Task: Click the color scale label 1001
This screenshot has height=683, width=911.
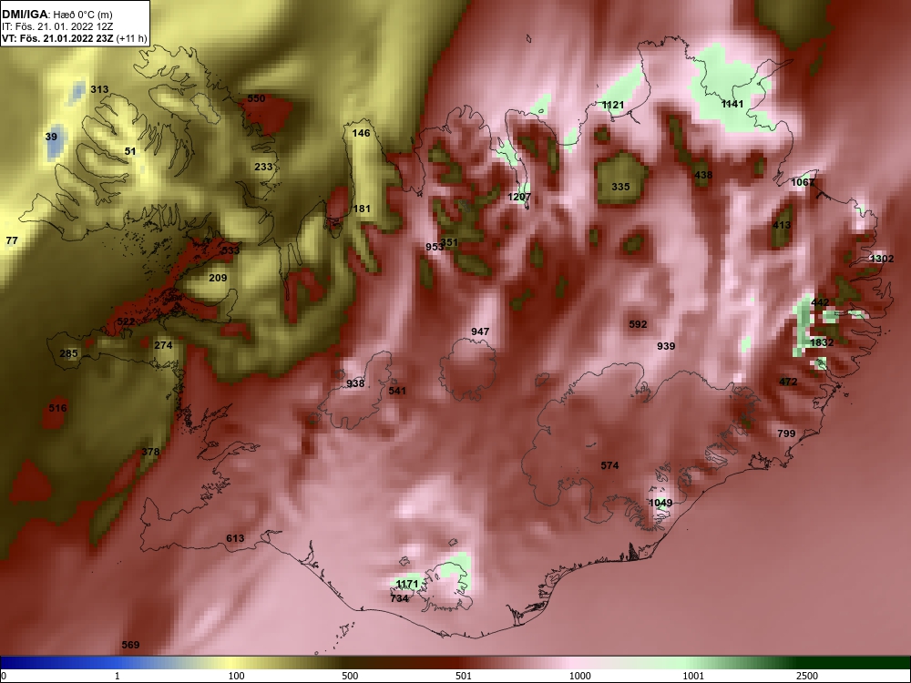Action: (x=693, y=676)
